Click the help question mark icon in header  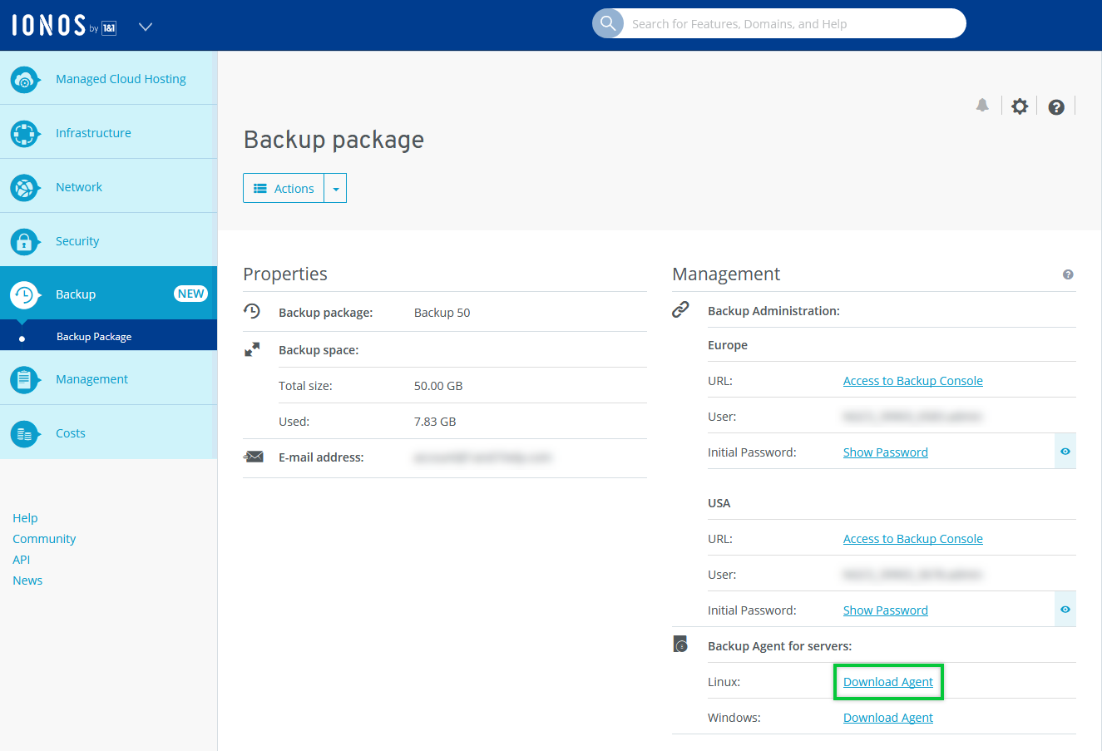(x=1056, y=107)
